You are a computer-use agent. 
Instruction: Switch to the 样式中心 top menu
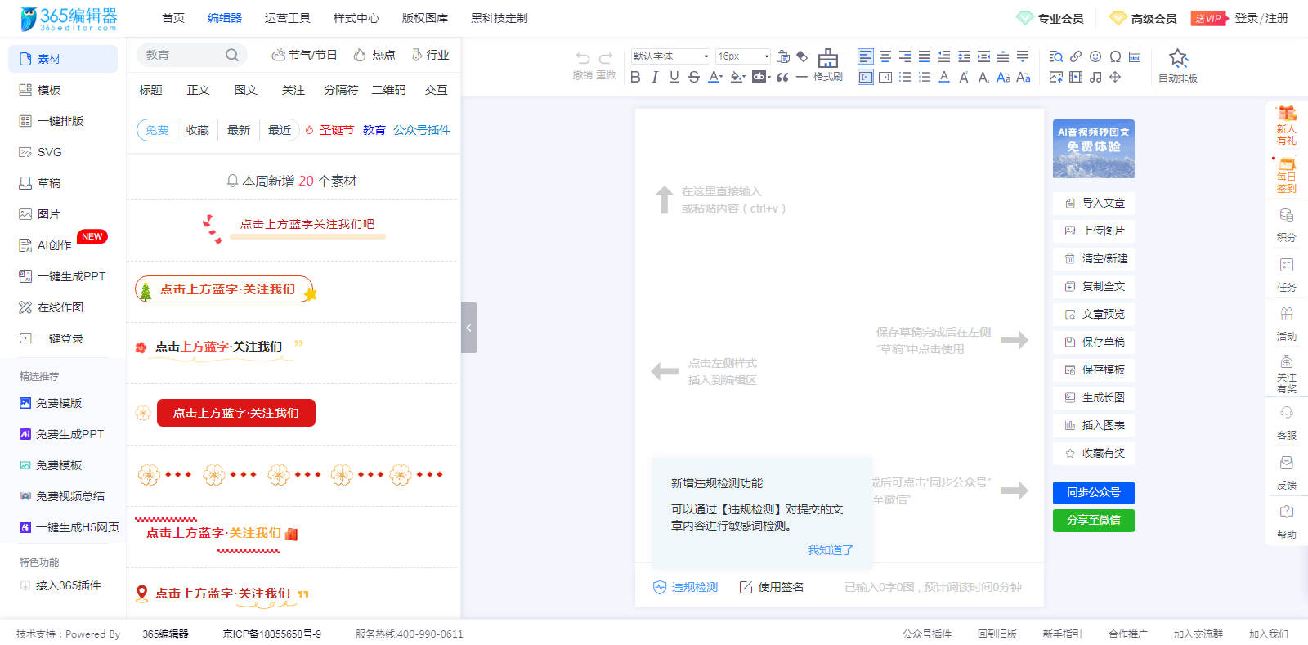[x=356, y=18]
